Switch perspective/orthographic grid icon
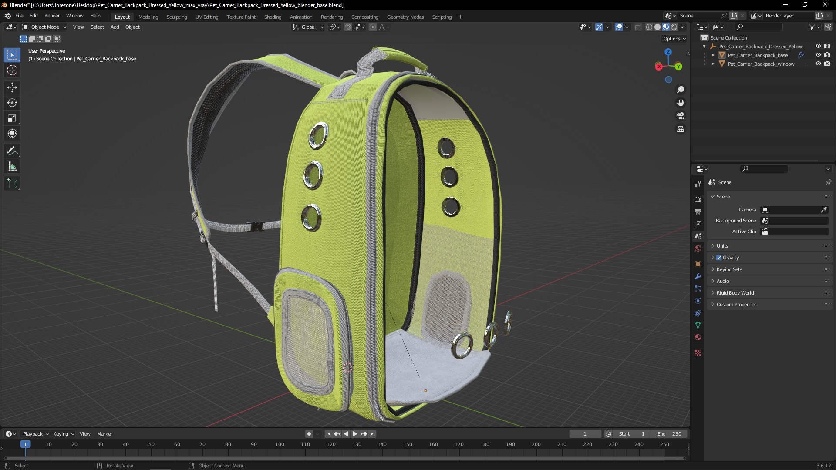The width and height of the screenshot is (836, 470). tap(681, 129)
